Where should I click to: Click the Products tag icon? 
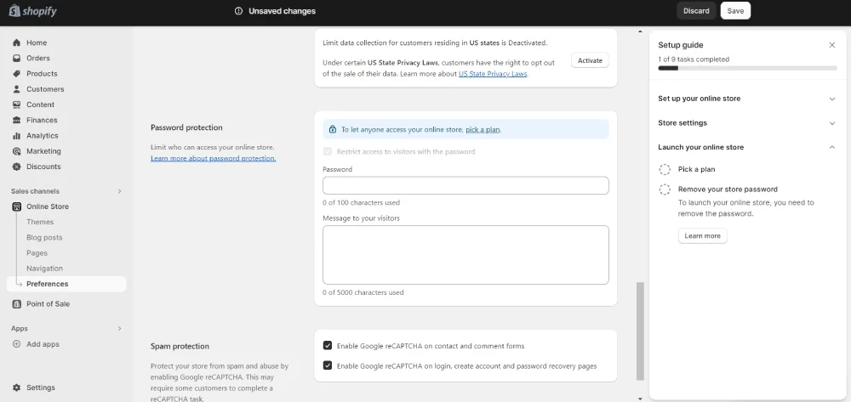pos(17,74)
